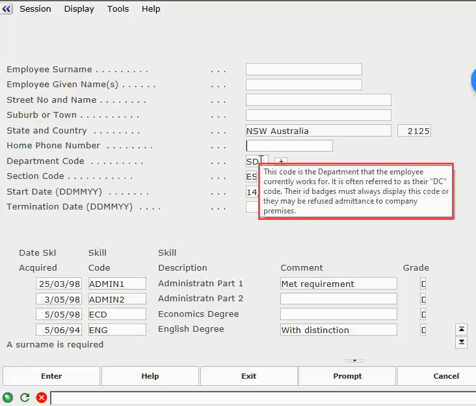Focus the Employee Surname field
476x406 pixels.
click(304, 69)
